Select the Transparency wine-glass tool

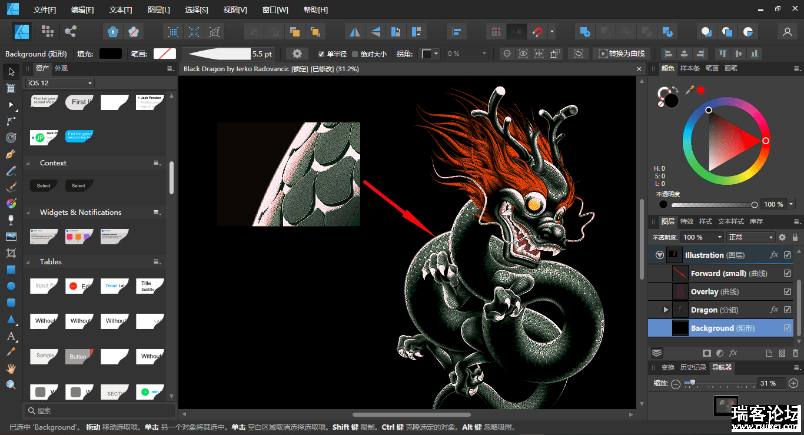[x=11, y=220]
